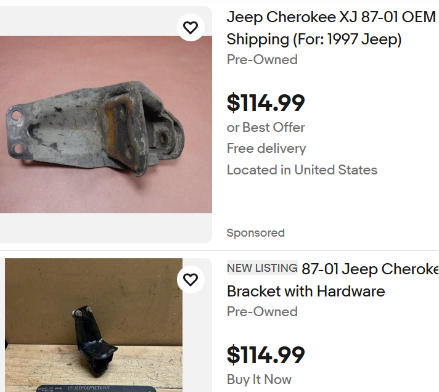Click the "Bracket with Hardware" title line

coord(306,292)
